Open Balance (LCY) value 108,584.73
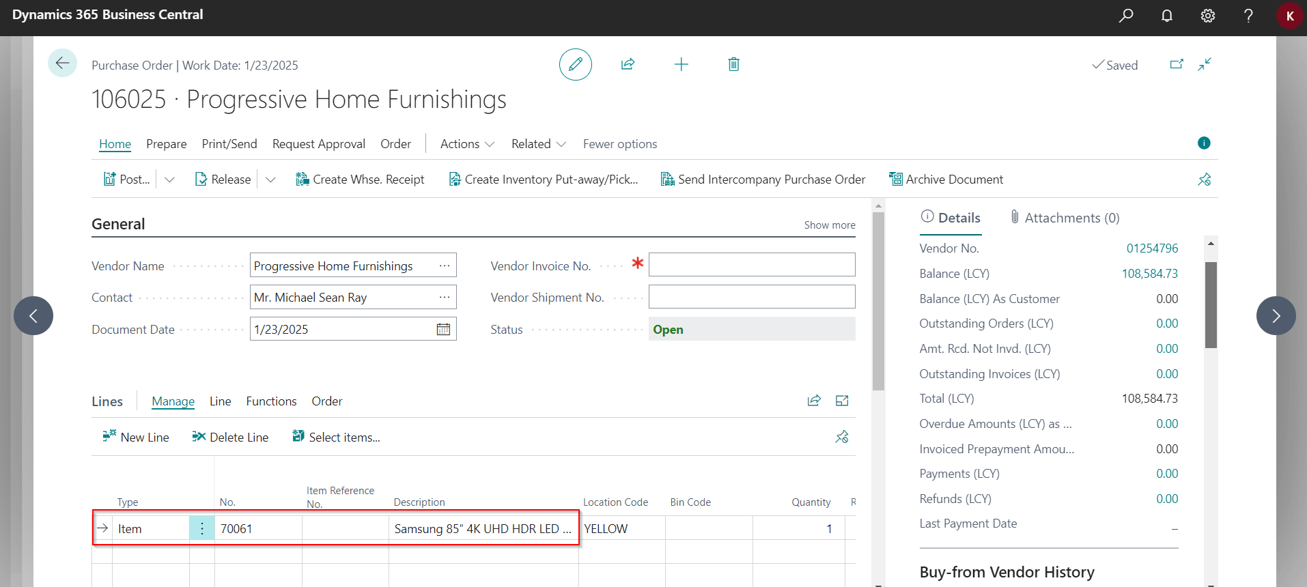This screenshot has width=1307, height=587. point(1149,274)
